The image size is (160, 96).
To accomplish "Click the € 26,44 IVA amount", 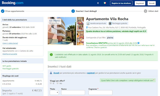I will point(39,84).
